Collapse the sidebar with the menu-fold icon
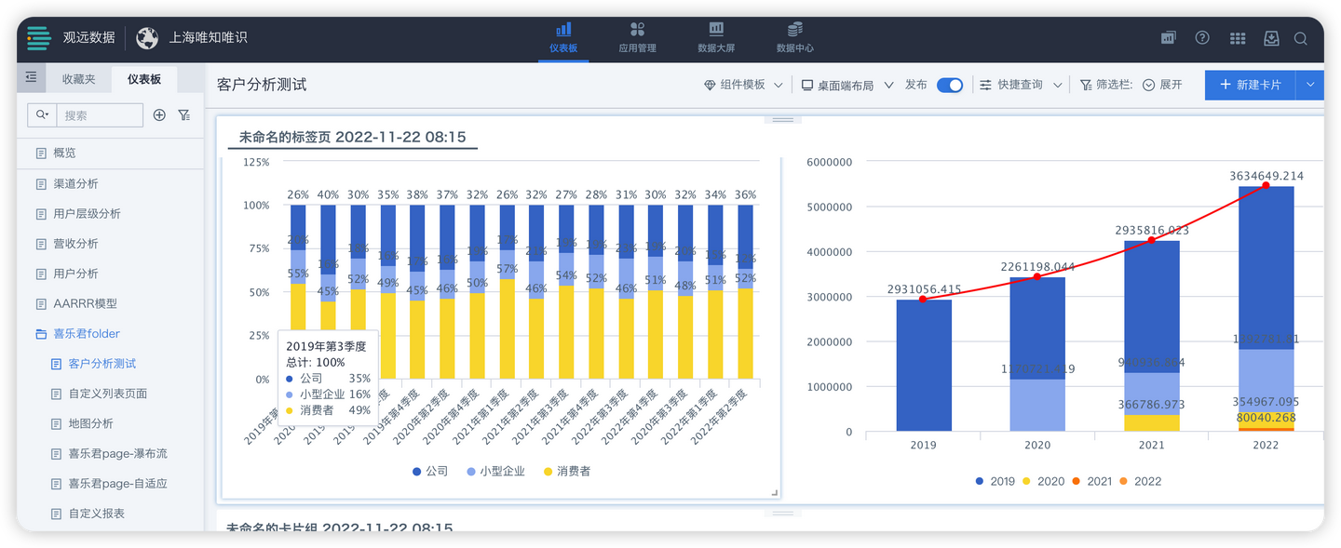Viewport: 1341px width, 548px height. (x=31, y=77)
